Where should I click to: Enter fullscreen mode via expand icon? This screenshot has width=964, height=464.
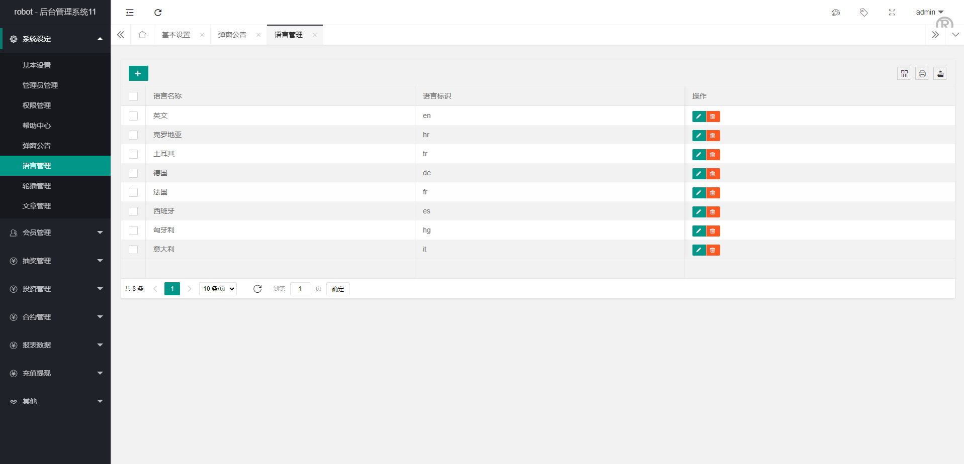892,13
